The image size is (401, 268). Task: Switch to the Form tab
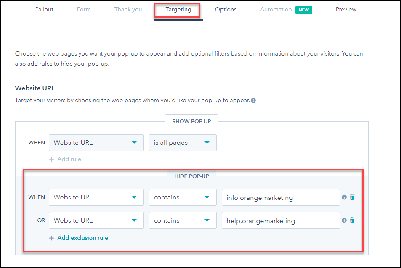point(83,9)
